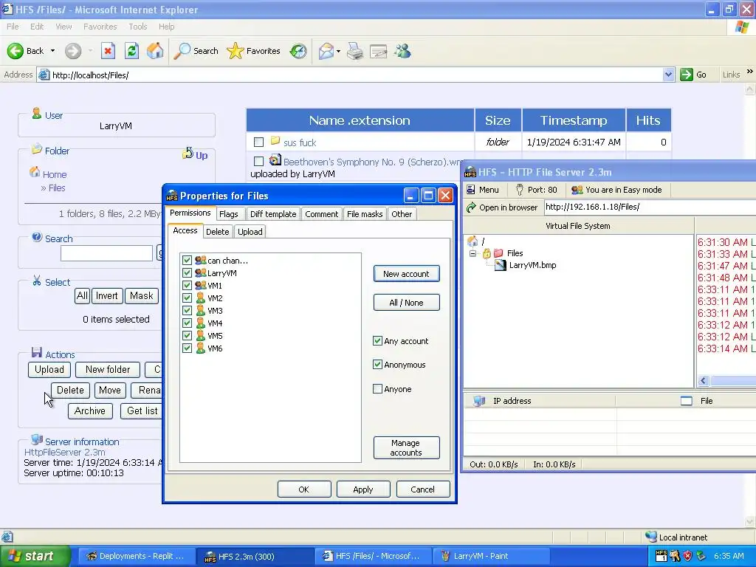Image resolution: width=756 pixels, height=567 pixels.
Task: Click the HFS log horizontal scrollbar left arrow
Action: 703,381
